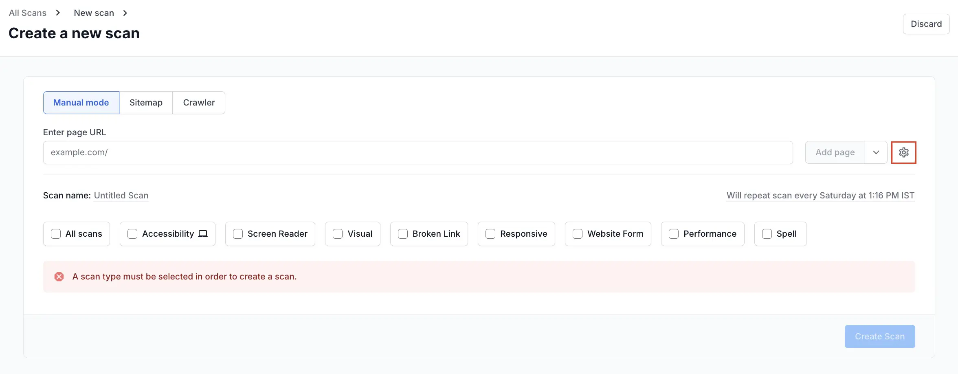The image size is (958, 374).
Task: Switch to the Sitemap tab
Action: tap(146, 103)
